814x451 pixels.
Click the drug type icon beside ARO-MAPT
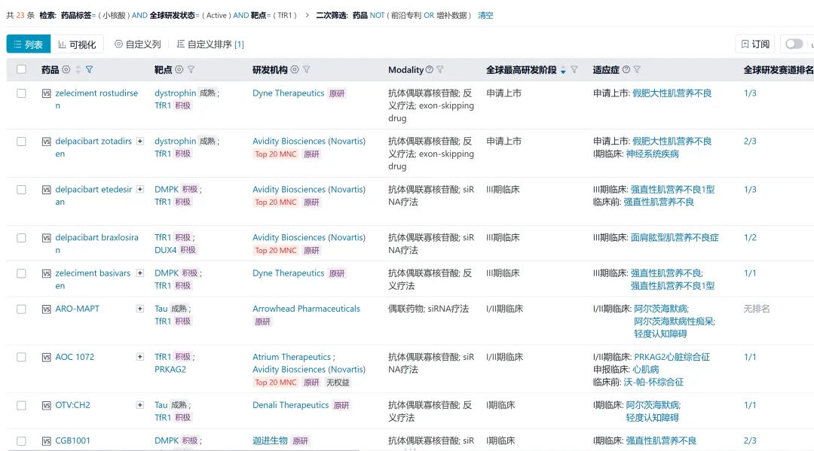[x=46, y=309]
